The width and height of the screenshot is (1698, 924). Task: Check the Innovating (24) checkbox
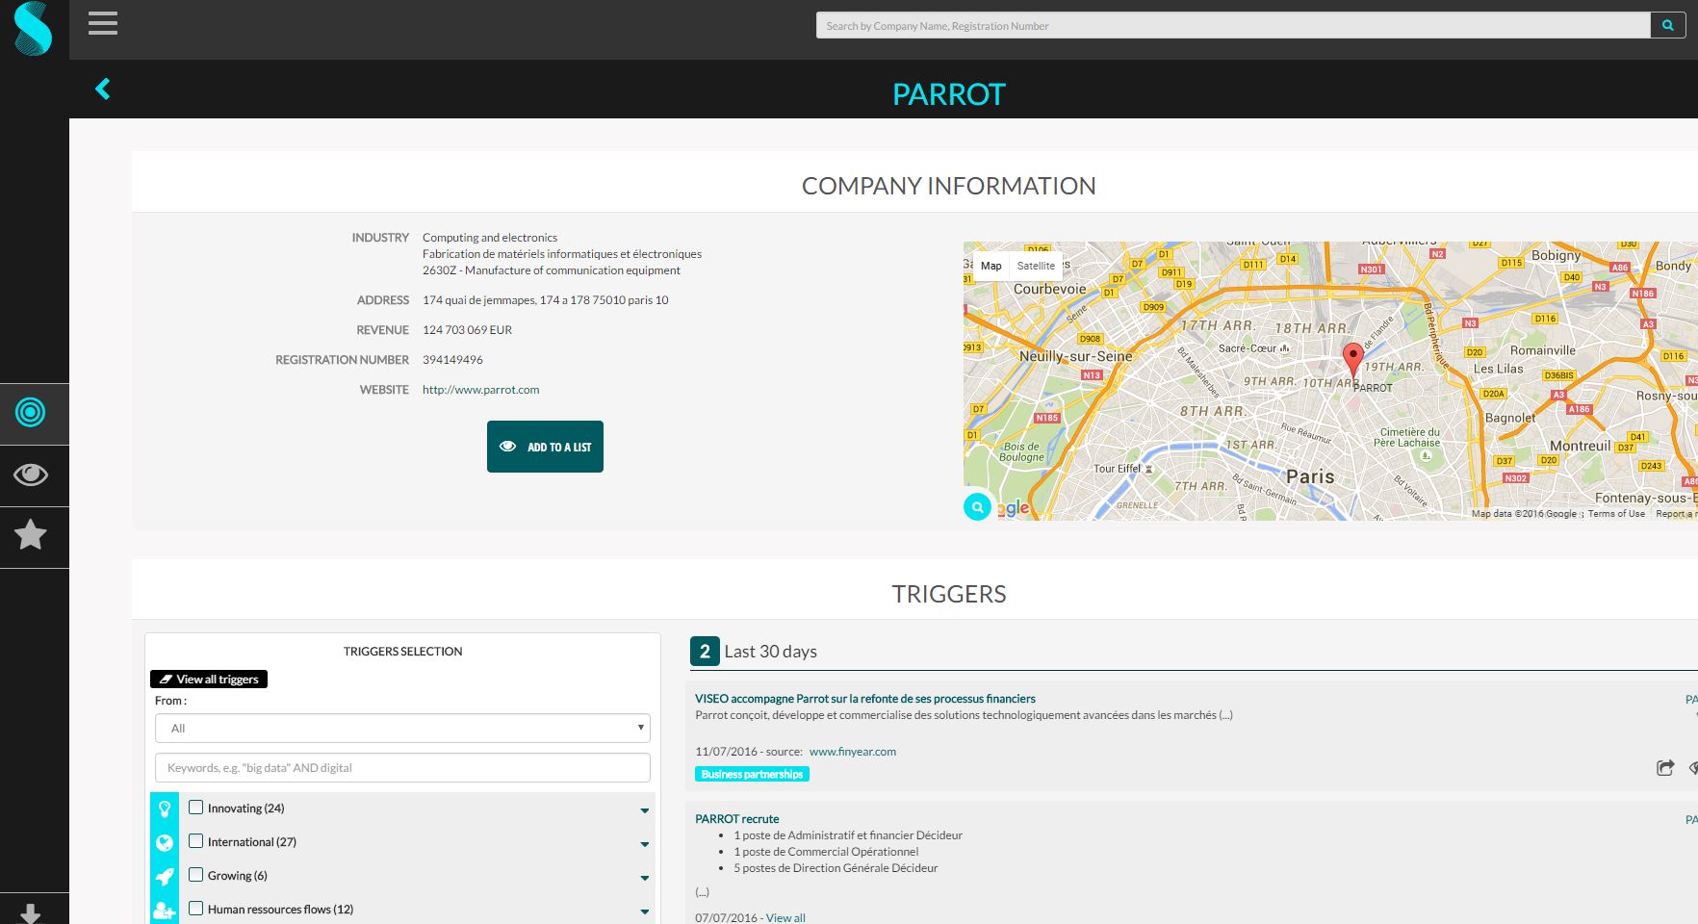click(x=195, y=808)
